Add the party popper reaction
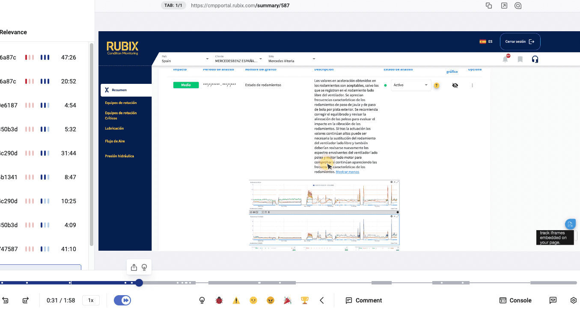The image size is (580, 311). click(288, 300)
